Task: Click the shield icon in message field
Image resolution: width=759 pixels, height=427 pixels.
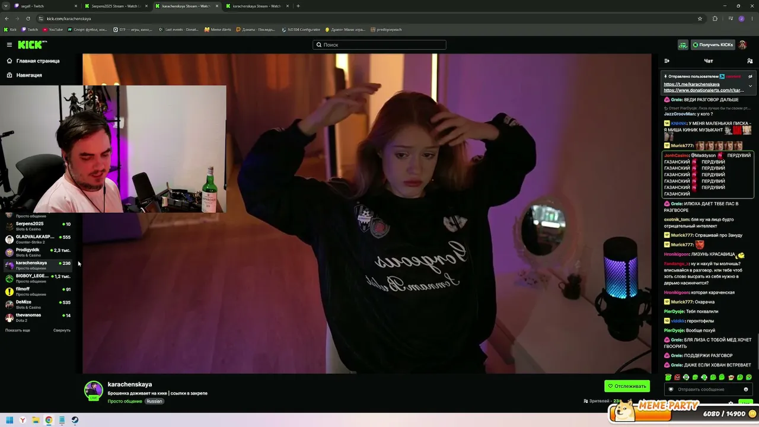Action: 671,390
